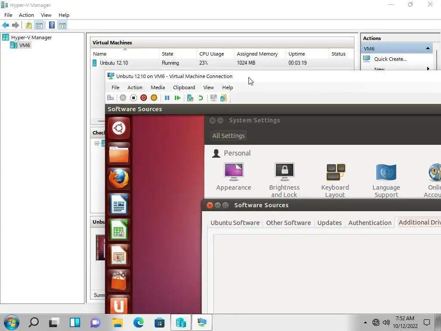This screenshot has height=331, width=441.
Task: Go back in Hyper-V Manager toolbar
Action: 6,25
